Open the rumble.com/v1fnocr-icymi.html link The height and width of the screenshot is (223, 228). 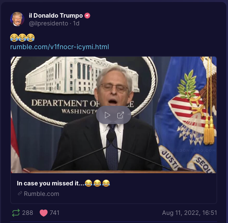pos(60,47)
